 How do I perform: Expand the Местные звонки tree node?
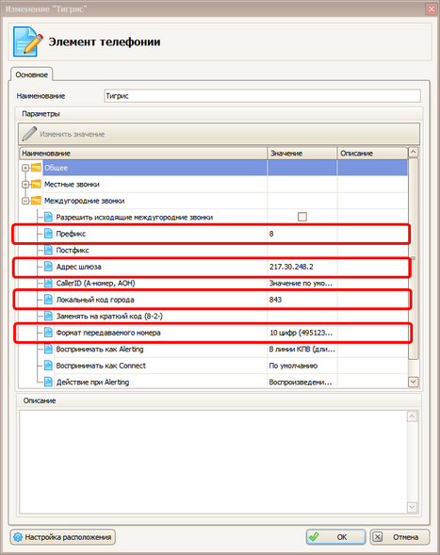25,185
